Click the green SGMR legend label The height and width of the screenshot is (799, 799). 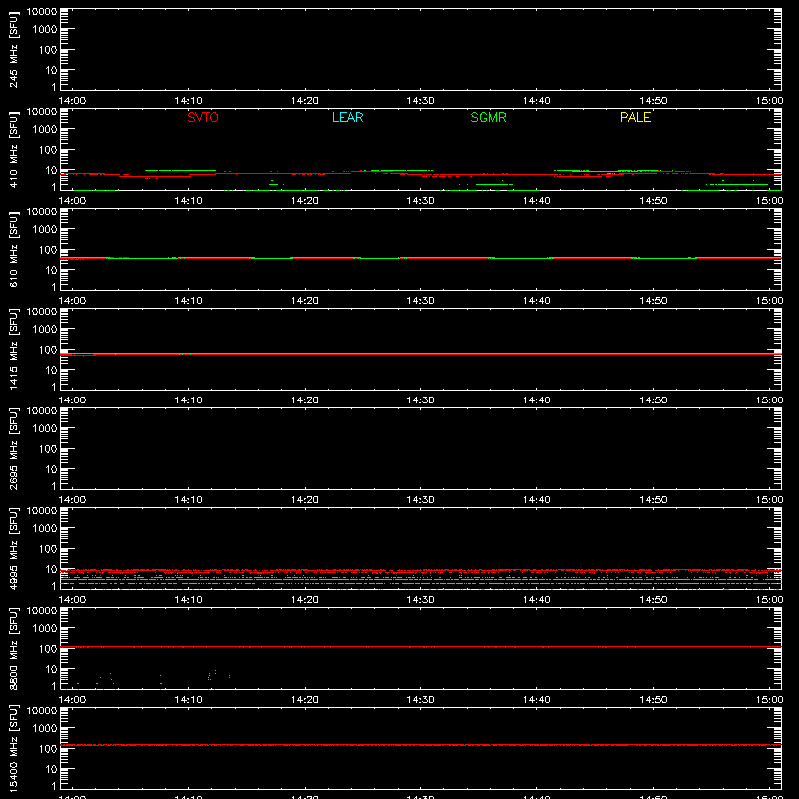point(488,117)
